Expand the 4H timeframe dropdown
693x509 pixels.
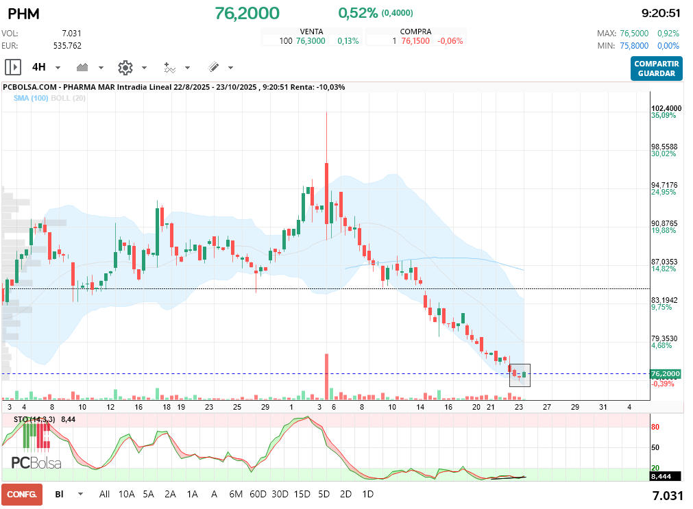(x=58, y=68)
